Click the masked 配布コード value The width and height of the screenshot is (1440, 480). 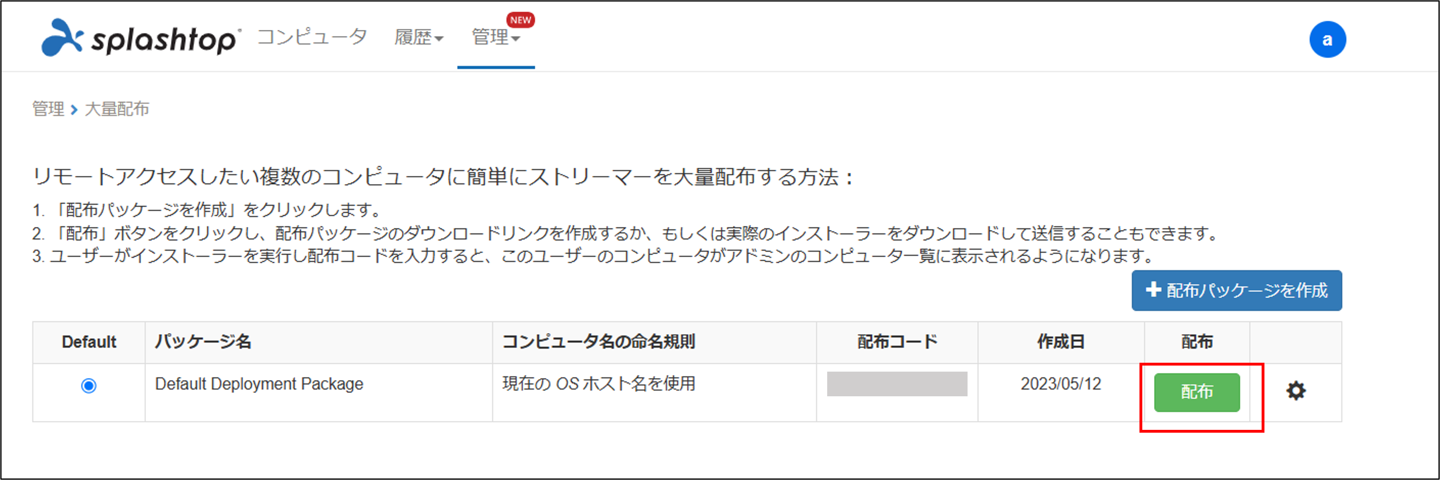(x=897, y=384)
